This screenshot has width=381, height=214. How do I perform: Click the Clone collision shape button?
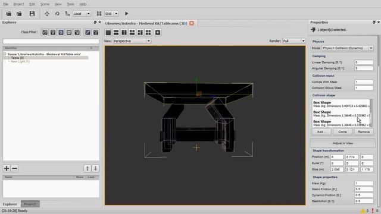tap(342, 132)
